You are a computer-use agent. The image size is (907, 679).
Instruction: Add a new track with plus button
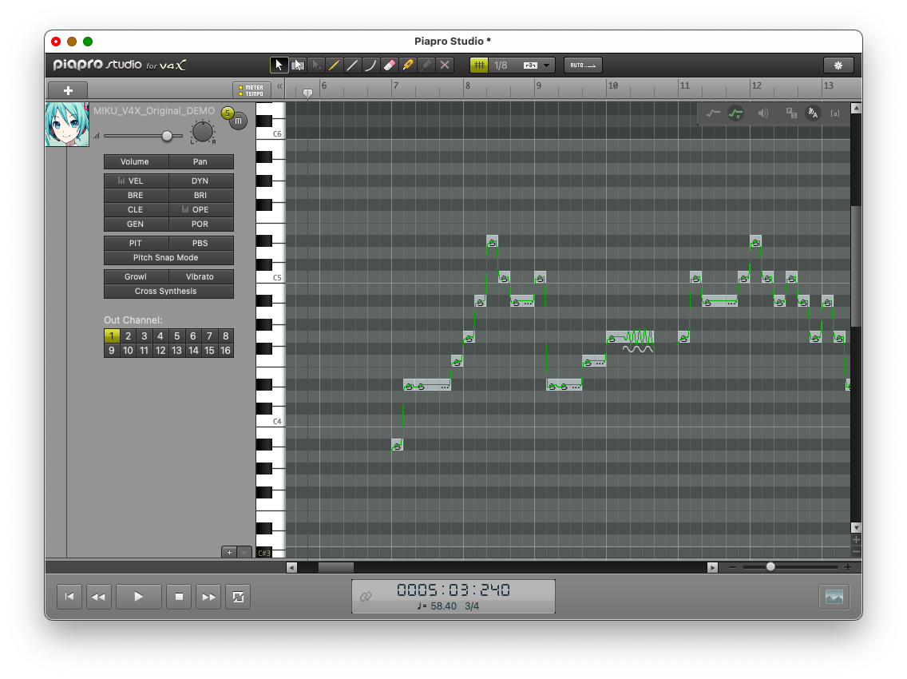(x=68, y=91)
